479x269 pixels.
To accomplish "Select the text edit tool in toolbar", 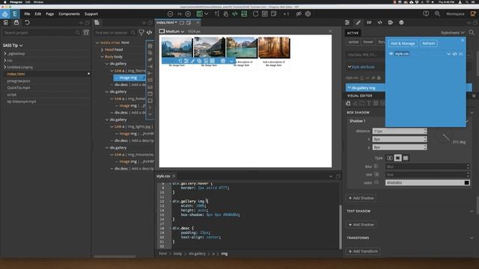I will point(216,13).
